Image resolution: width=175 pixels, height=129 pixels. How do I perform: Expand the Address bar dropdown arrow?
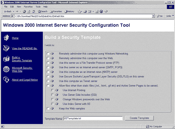coord(153,16)
